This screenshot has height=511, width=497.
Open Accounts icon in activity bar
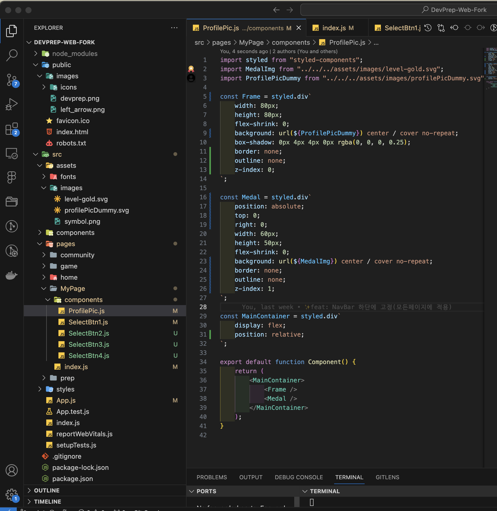pyautogui.click(x=12, y=470)
